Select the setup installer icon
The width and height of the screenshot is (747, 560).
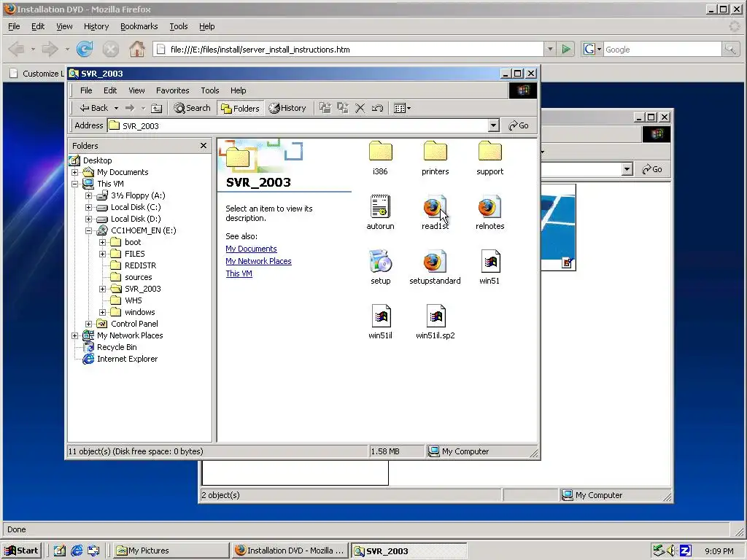pyautogui.click(x=380, y=261)
